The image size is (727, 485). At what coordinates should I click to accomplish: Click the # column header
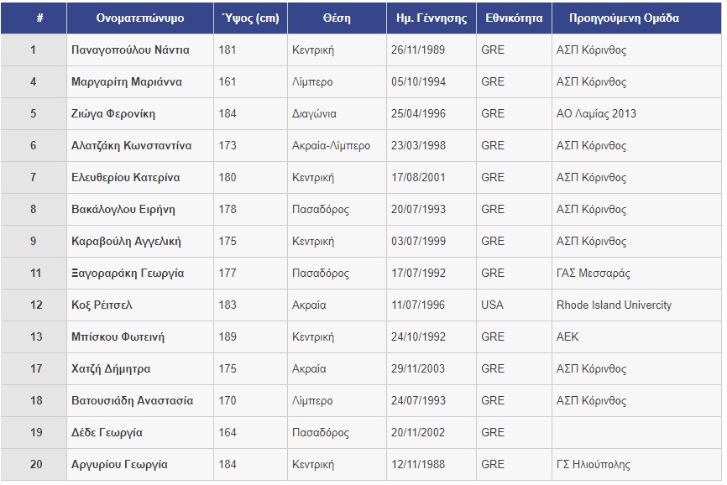click(34, 18)
